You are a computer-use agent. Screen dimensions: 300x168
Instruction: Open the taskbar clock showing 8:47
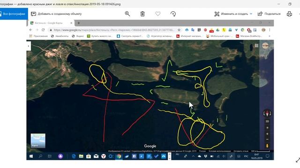pyautogui.click(x=256, y=156)
